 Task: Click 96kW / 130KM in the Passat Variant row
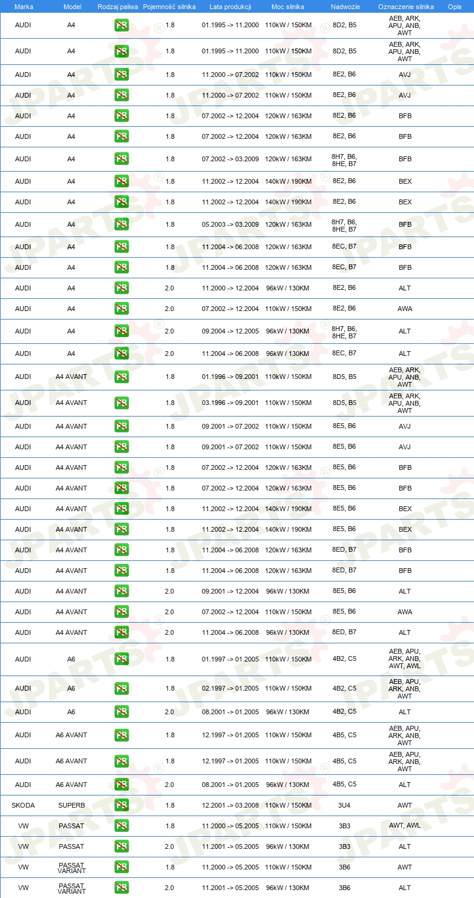[288, 888]
